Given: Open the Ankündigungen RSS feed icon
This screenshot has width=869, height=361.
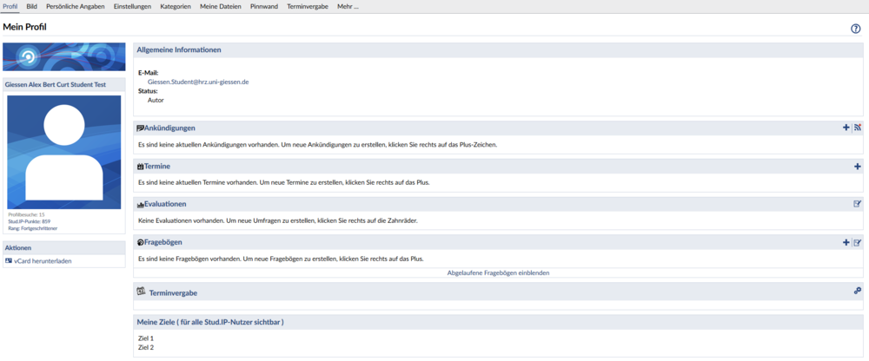Looking at the screenshot, I should 858,128.
